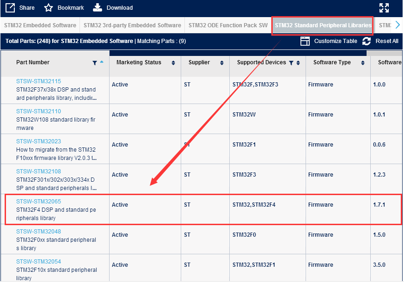Open the Supported Devices filter funnel
The width and height of the screenshot is (404, 282).
coord(291,62)
